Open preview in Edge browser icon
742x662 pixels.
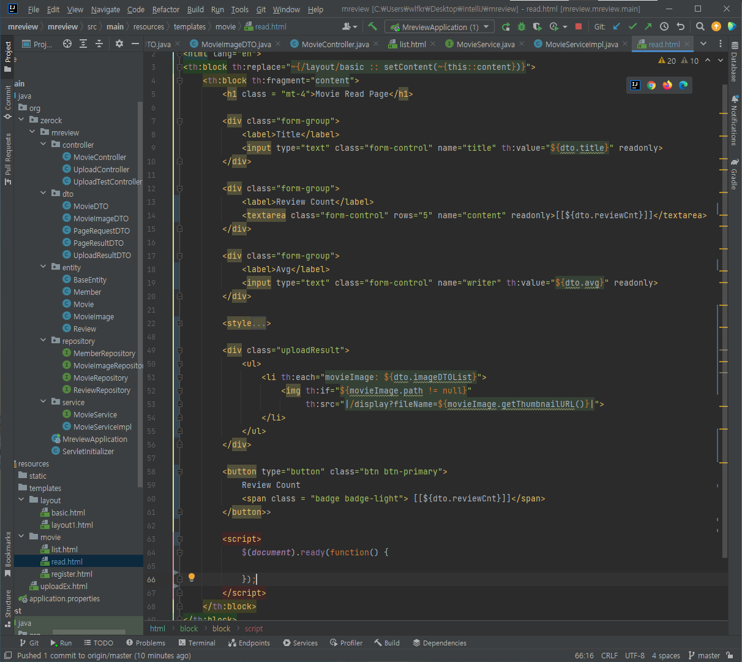(683, 85)
